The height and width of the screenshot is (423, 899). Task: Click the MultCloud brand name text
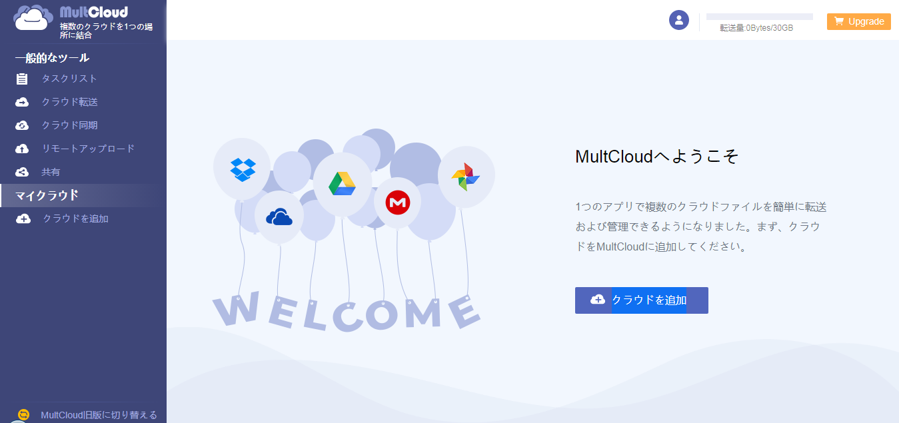tap(93, 12)
